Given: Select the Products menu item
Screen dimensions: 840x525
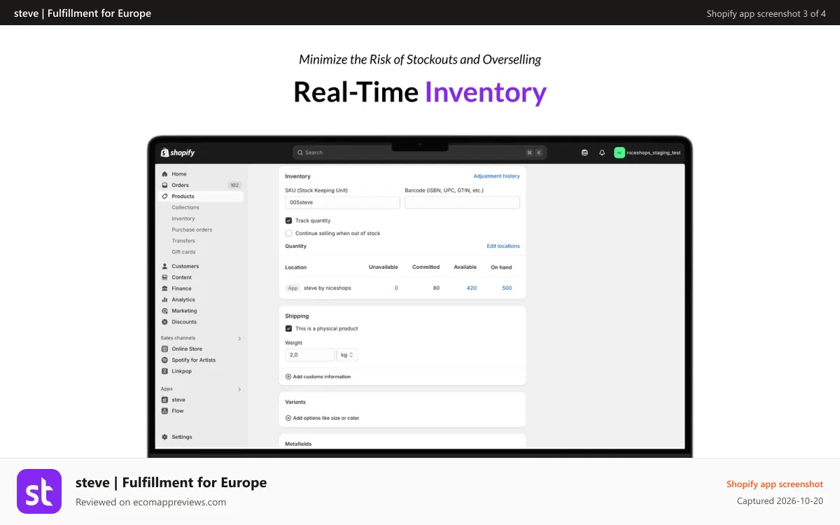Looking at the screenshot, I should [x=201, y=196].
